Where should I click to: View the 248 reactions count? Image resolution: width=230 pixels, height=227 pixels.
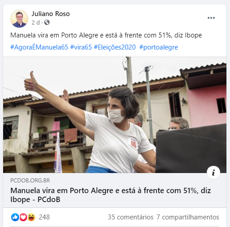44,217
